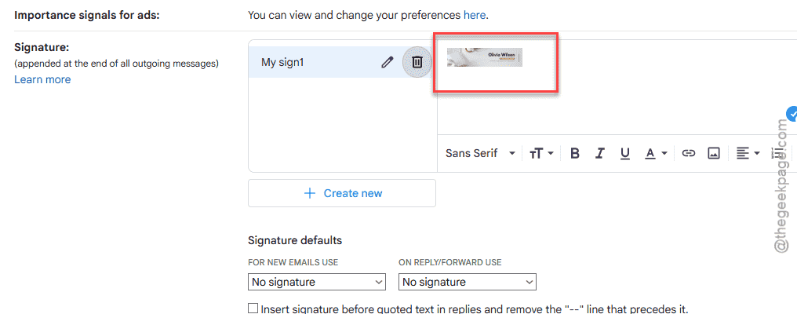Follow the 'here' ad preferences link
Viewport: 797px width, 314px height.
[475, 15]
